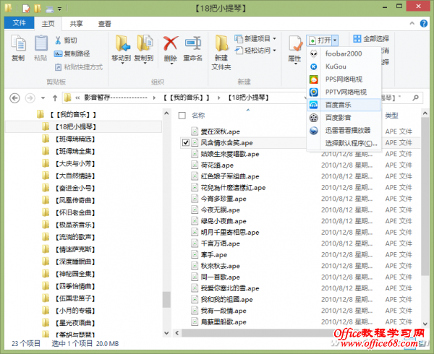Expand the 【【我的音乐】】 breadcrumb arrow
The height and width of the screenshot is (354, 434).
tap(218, 98)
